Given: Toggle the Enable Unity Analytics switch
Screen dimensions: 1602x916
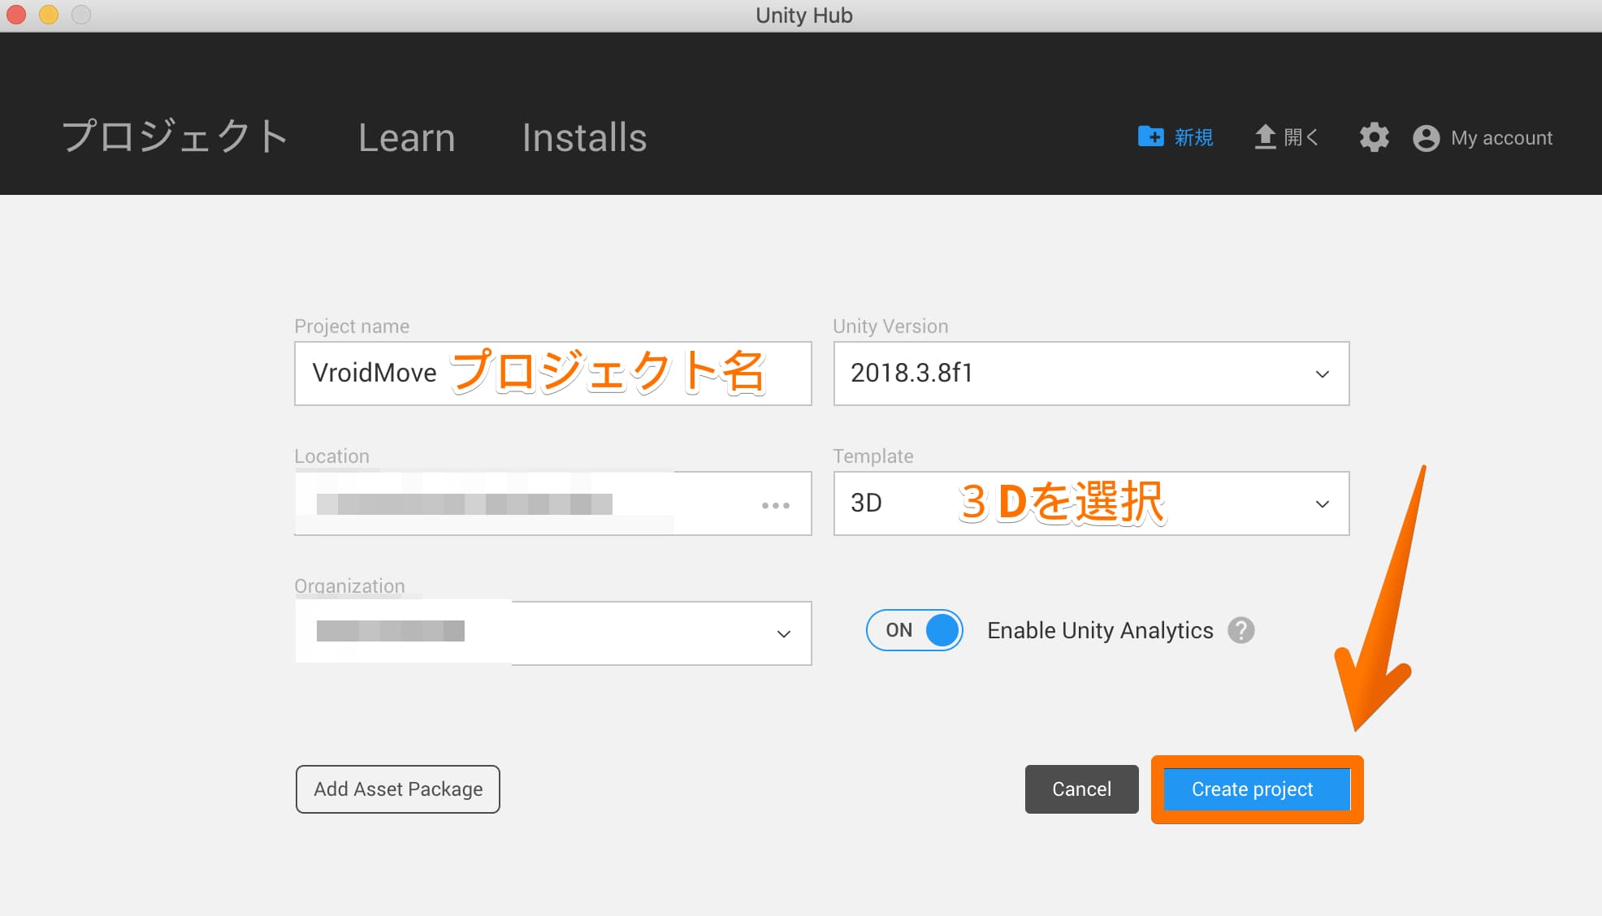Looking at the screenshot, I should click(914, 630).
